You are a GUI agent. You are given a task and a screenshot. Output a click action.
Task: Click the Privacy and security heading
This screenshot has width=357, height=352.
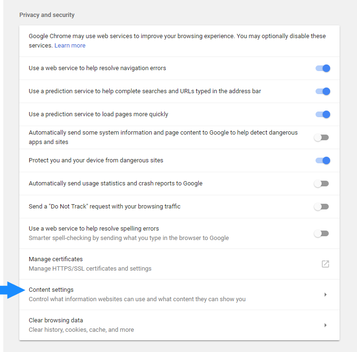tap(47, 15)
